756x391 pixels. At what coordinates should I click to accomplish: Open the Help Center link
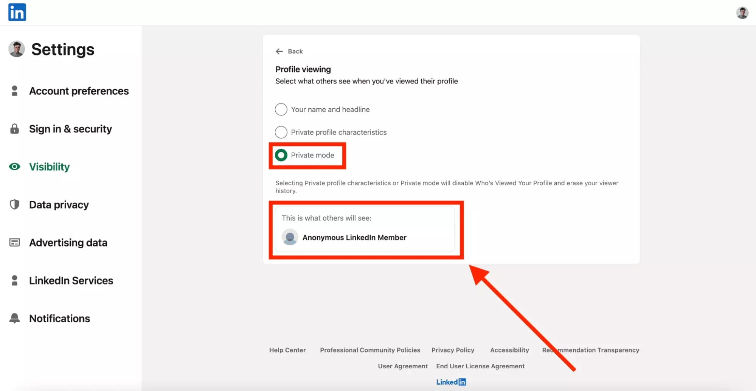point(287,350)
